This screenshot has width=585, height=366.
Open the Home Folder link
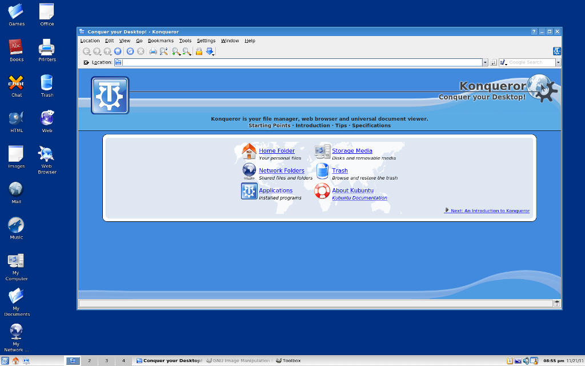(x=277, y=151)
